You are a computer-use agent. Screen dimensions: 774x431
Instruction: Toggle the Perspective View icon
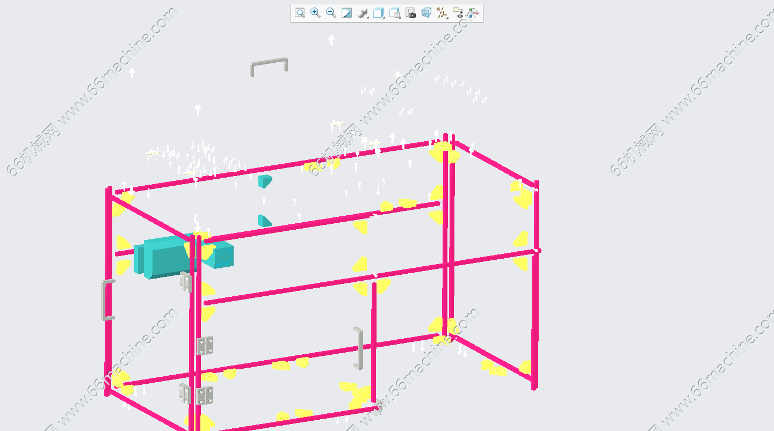click(x=426, y=13)
